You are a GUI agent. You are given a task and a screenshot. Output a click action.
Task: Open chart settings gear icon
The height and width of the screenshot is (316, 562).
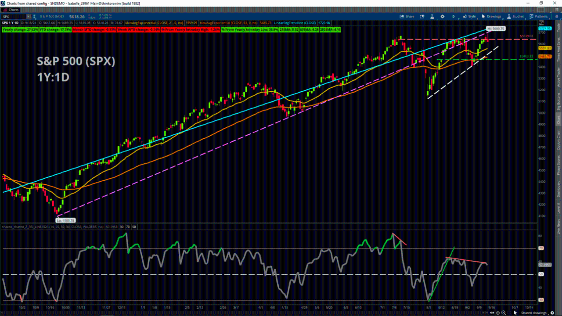point(442,16)
